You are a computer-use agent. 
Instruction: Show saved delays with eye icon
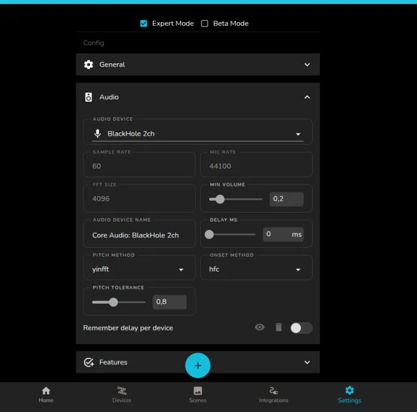pos(259,327)
